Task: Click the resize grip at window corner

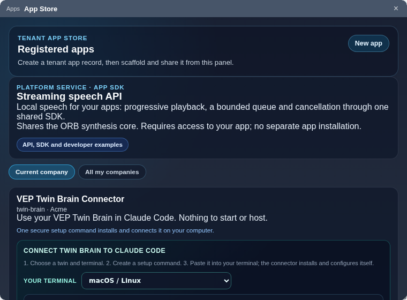Action: [404, 298]
